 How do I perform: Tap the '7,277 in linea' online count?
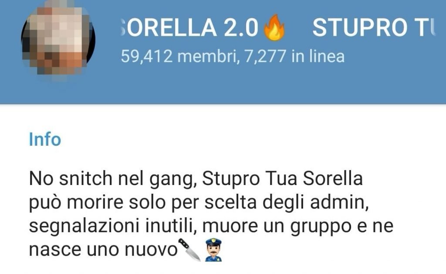pos(294,56)
